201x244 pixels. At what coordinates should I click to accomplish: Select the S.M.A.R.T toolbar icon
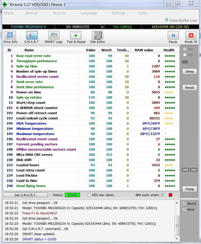pyautogui.click(x=32, y=35)
